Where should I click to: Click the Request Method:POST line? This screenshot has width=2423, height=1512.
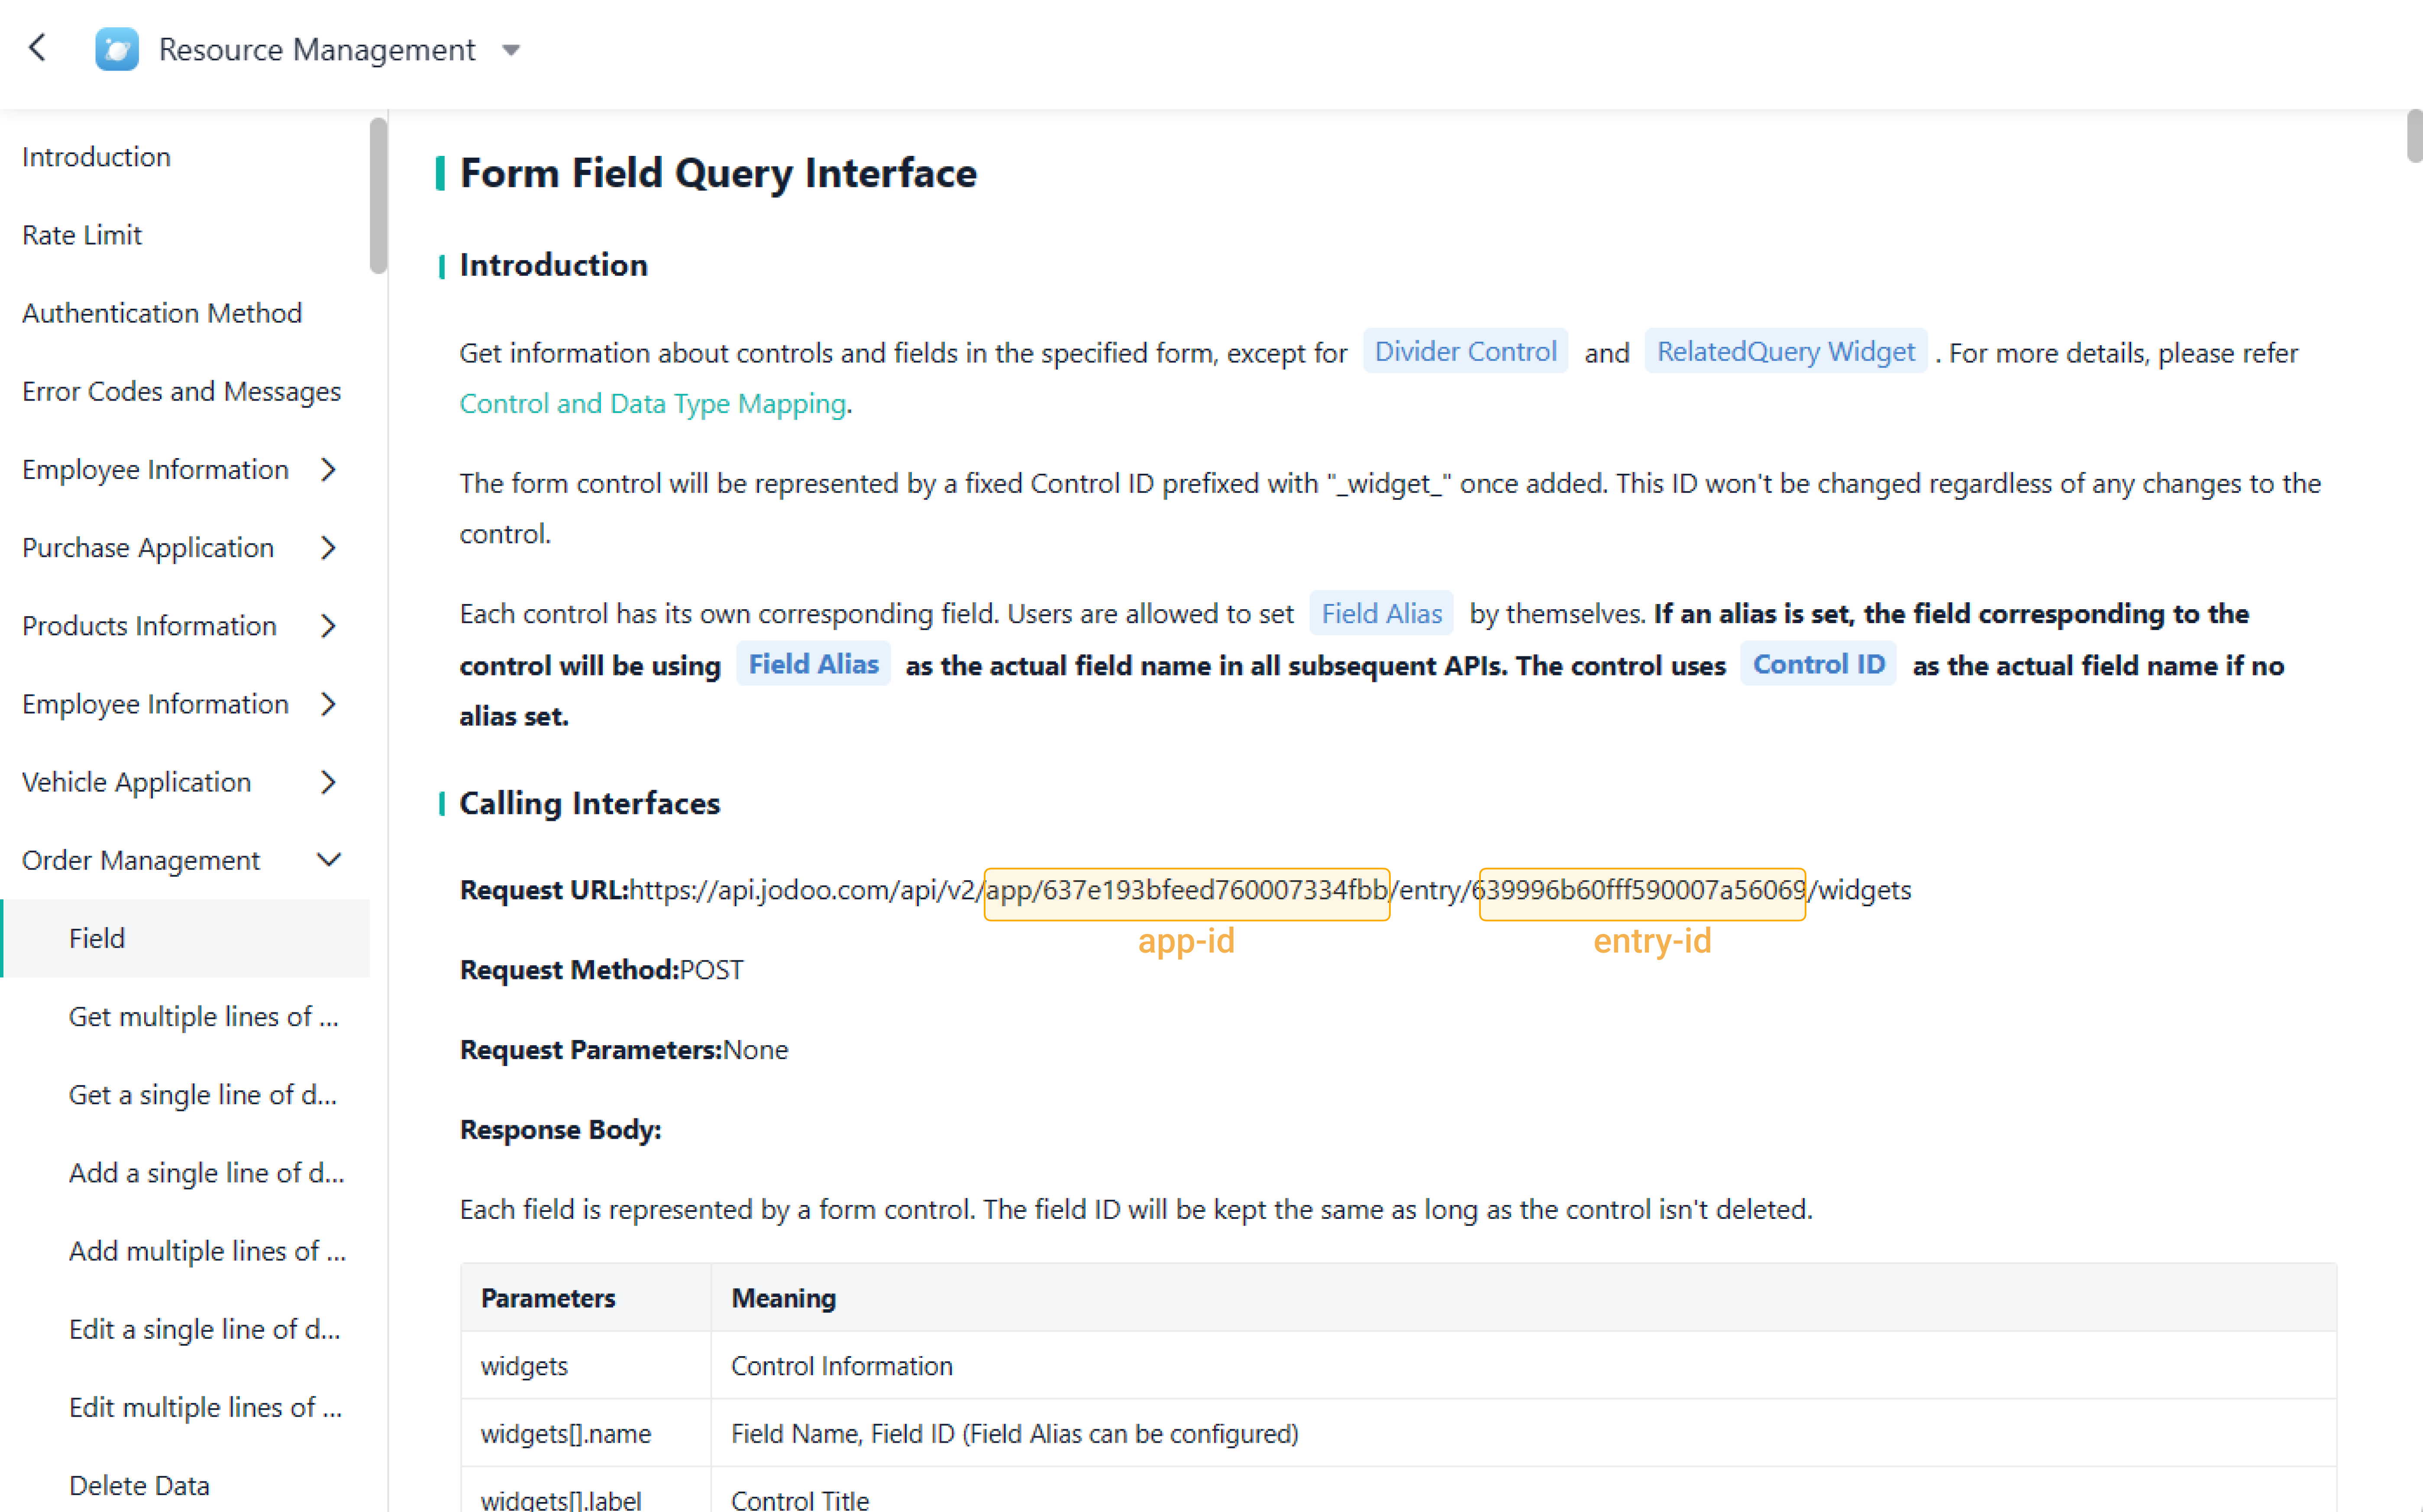point(601,970)
